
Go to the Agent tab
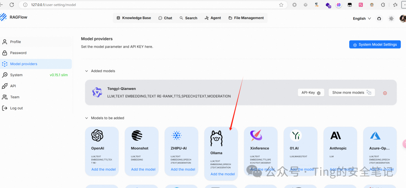tap(212, 18)
